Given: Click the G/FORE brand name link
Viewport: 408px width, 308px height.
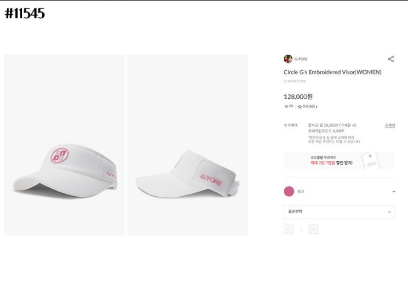Looking at the screenshot, I should pos(301,59).
